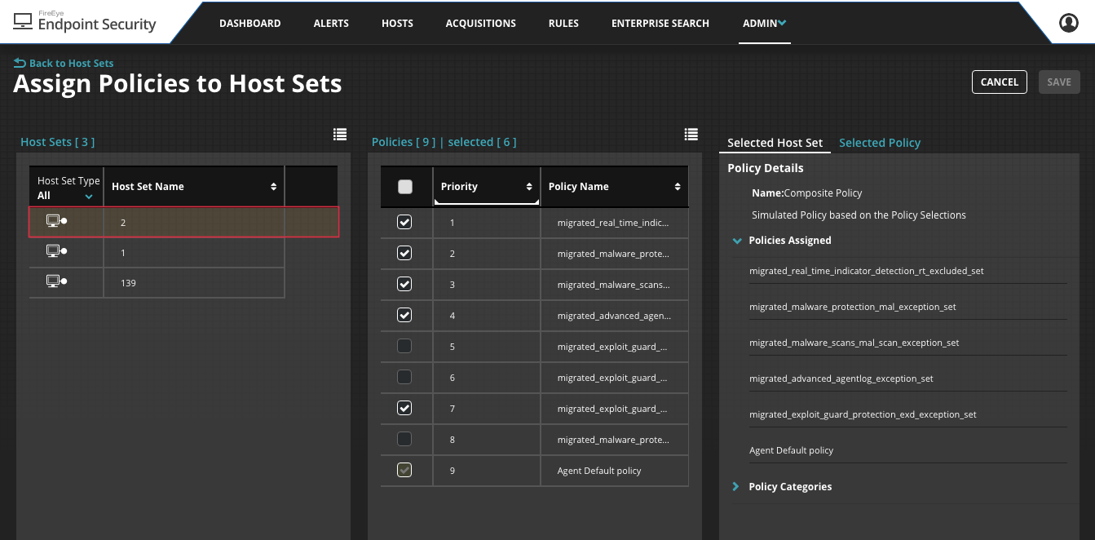Select host set named 1
This screenshot has width=1095, height=540.
pyautogui.click(x=157, y=253)
